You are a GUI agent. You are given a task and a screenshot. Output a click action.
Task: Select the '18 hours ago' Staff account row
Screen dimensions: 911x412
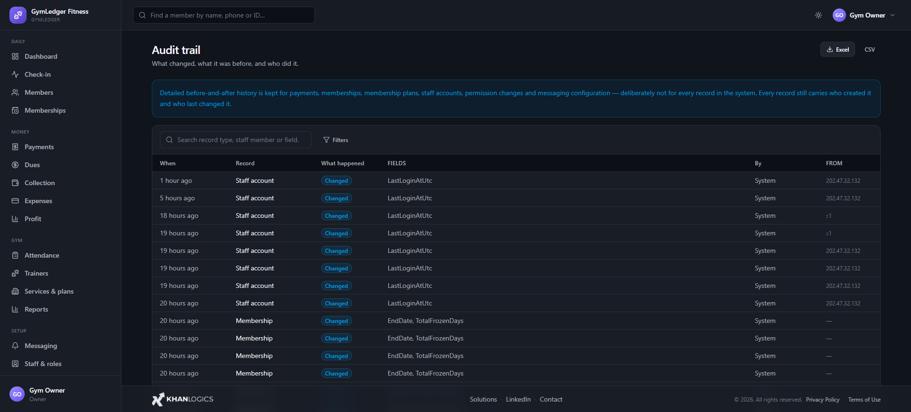point(516,215)
